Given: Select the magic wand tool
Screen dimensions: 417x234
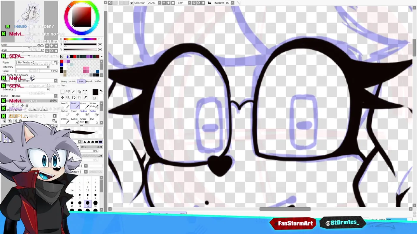Looking at the screenshot, I should (74, 92).
